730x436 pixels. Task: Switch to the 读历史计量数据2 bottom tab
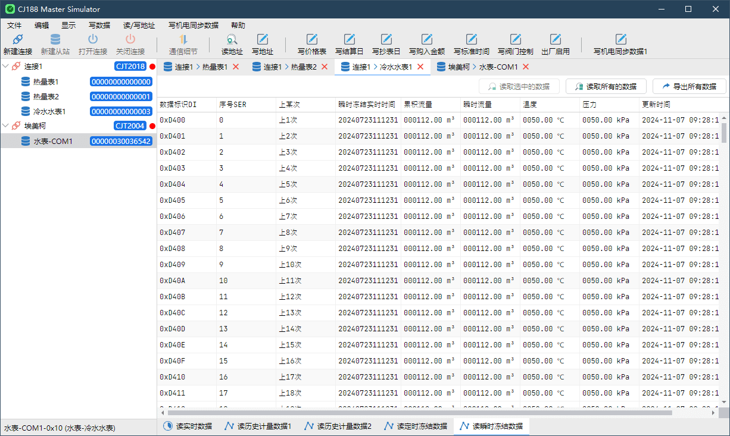click(337, 426)
